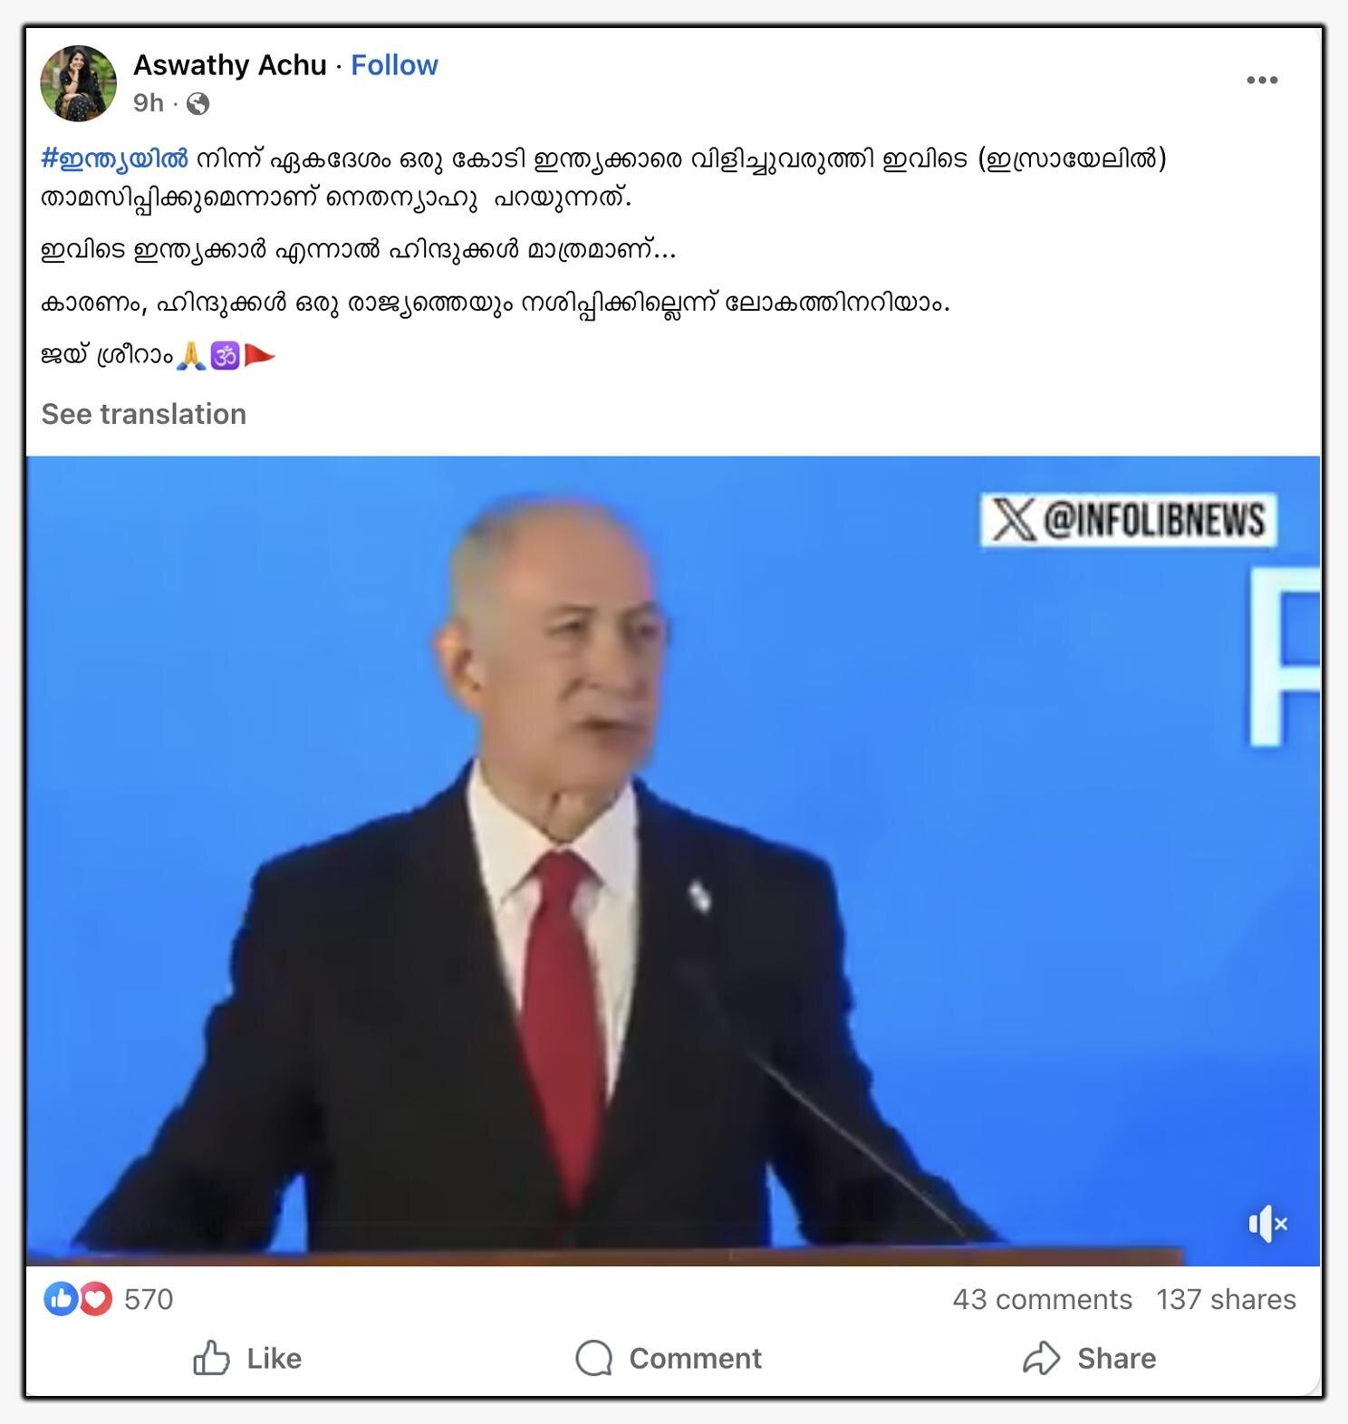This screenshot has height=1424, width=1348.
Task: Click the Share arrow icon
Action: [1041, 1358]
